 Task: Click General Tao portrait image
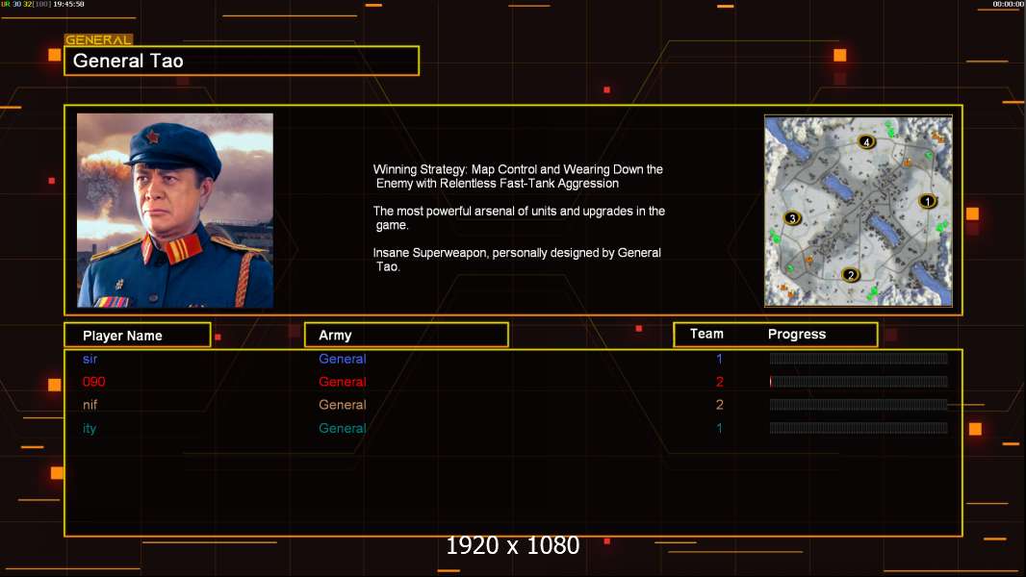point(175,211)
